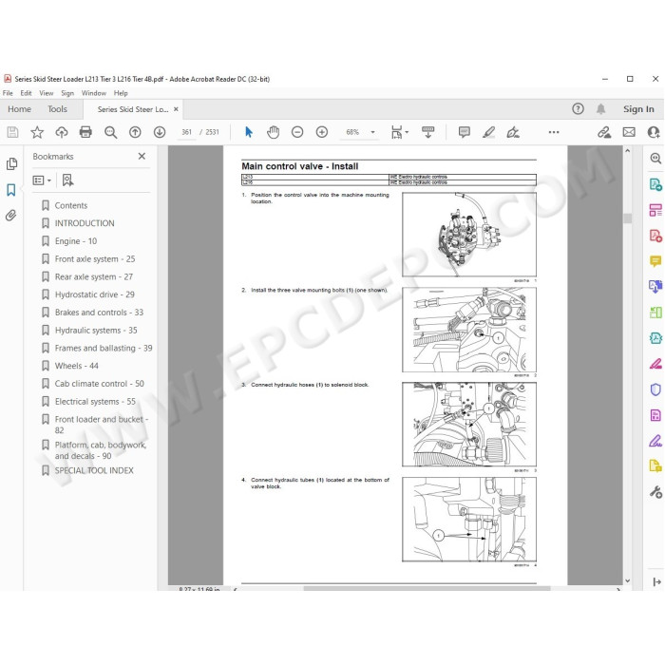Open the SPECIAL TOOL INDEX bookmark
Image resolution: width=665 pixels, height=665 pixels.
tap(94, 470)
